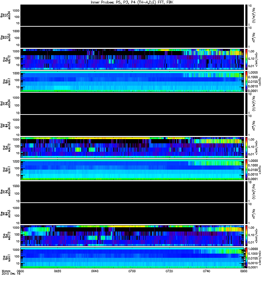Click inside the empty thd fff 64 edc34 spectrogram
Image resolution: width=264 pixels, height=281 pixels.
coord(132,103)
